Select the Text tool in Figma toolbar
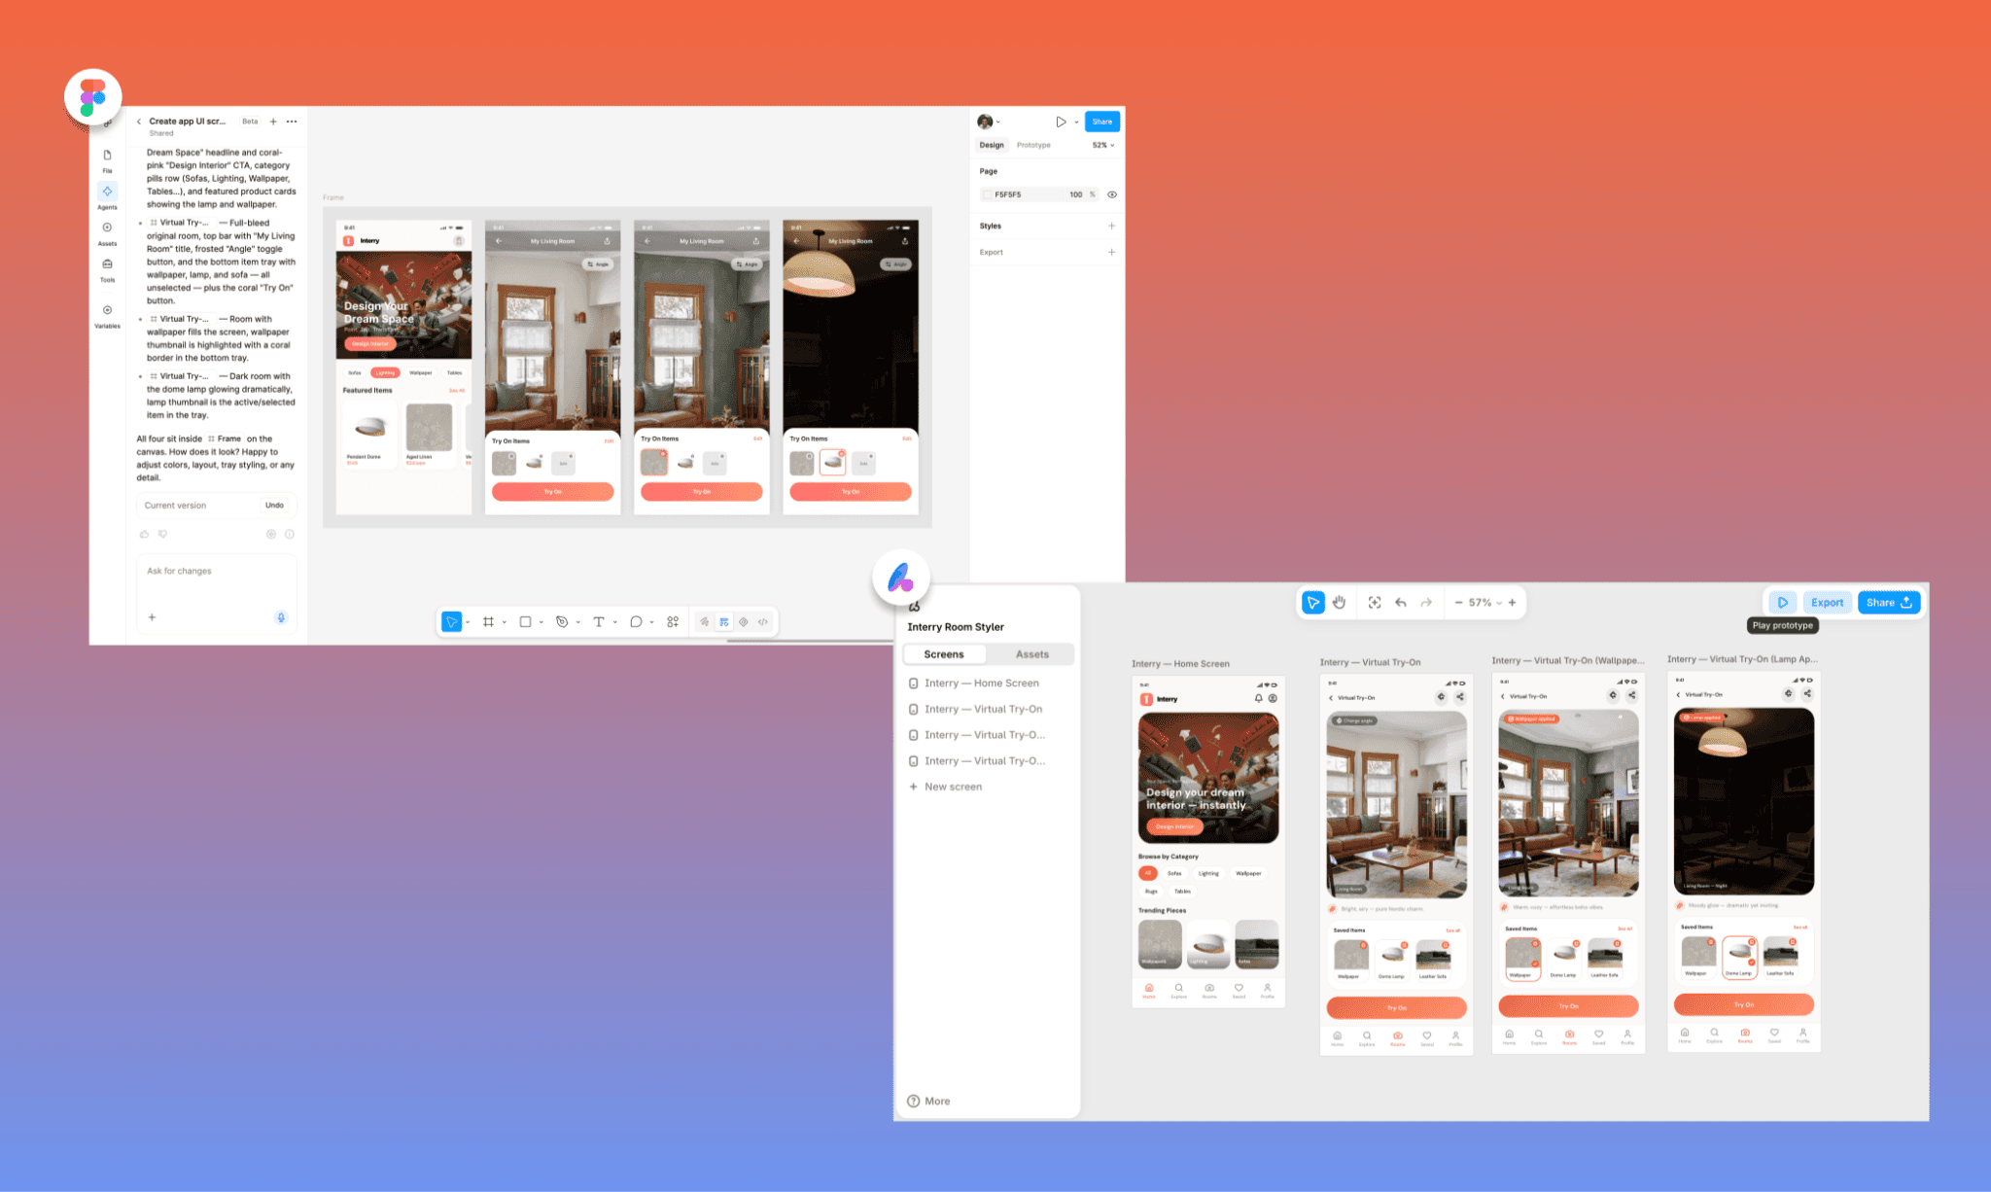The width and height of the screenshot is (1991, 1192). 599,622
